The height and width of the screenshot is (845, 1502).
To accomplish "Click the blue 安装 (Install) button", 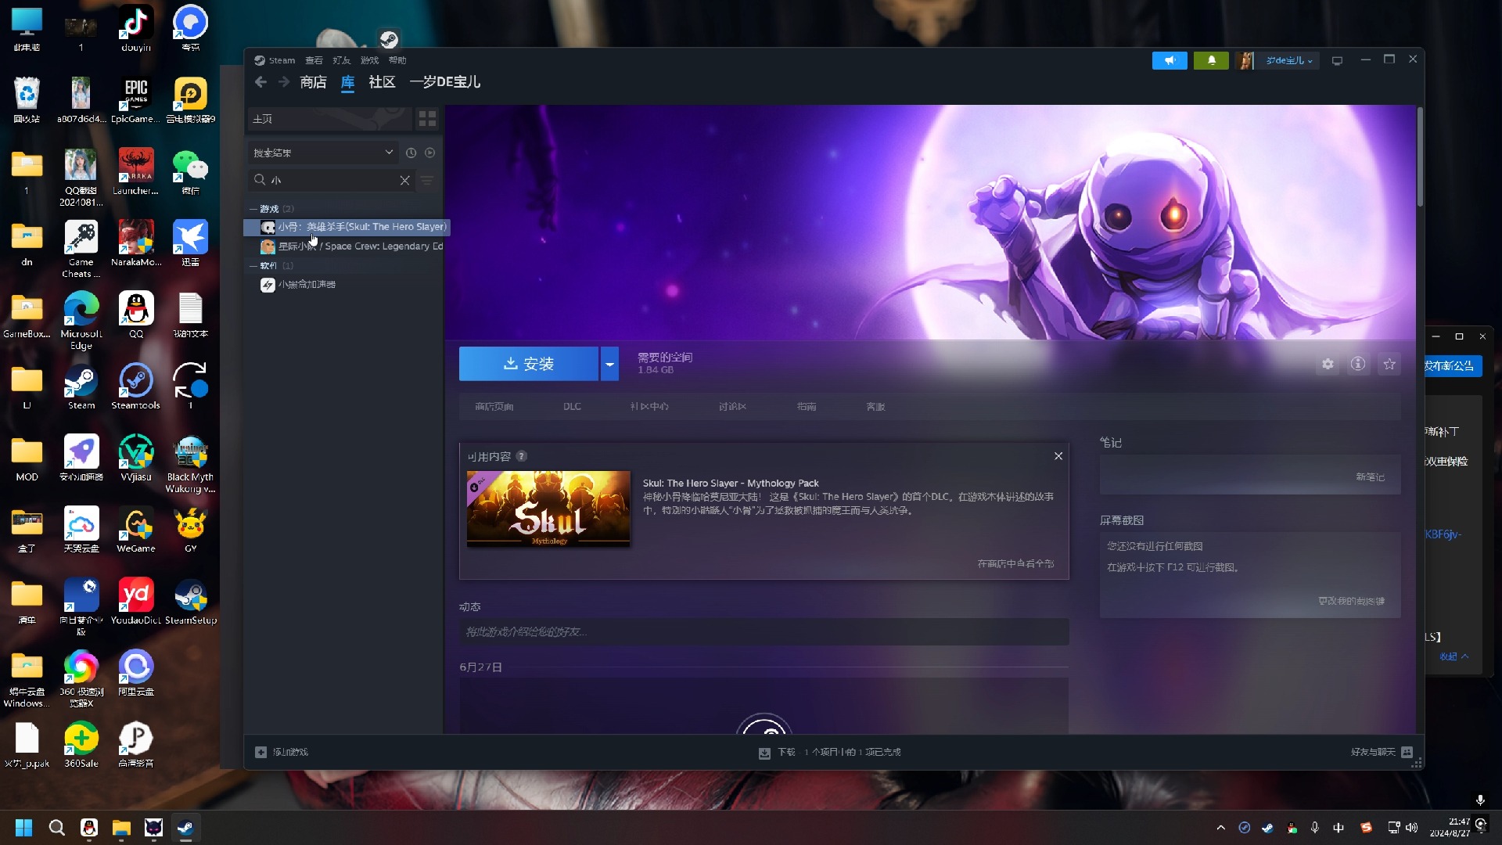I will click(529, 364).
